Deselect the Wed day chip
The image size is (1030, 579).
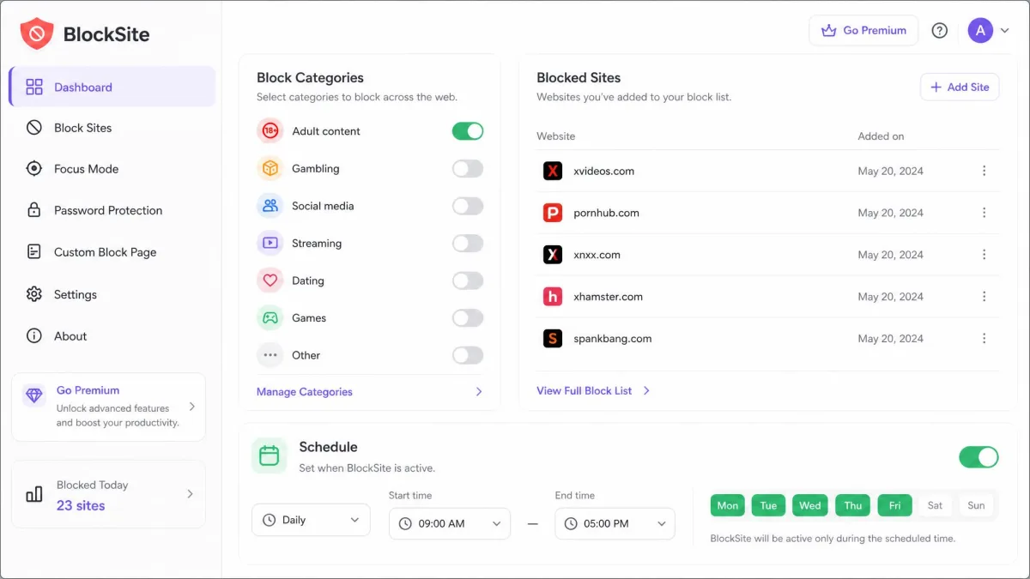tap(810, 505)
